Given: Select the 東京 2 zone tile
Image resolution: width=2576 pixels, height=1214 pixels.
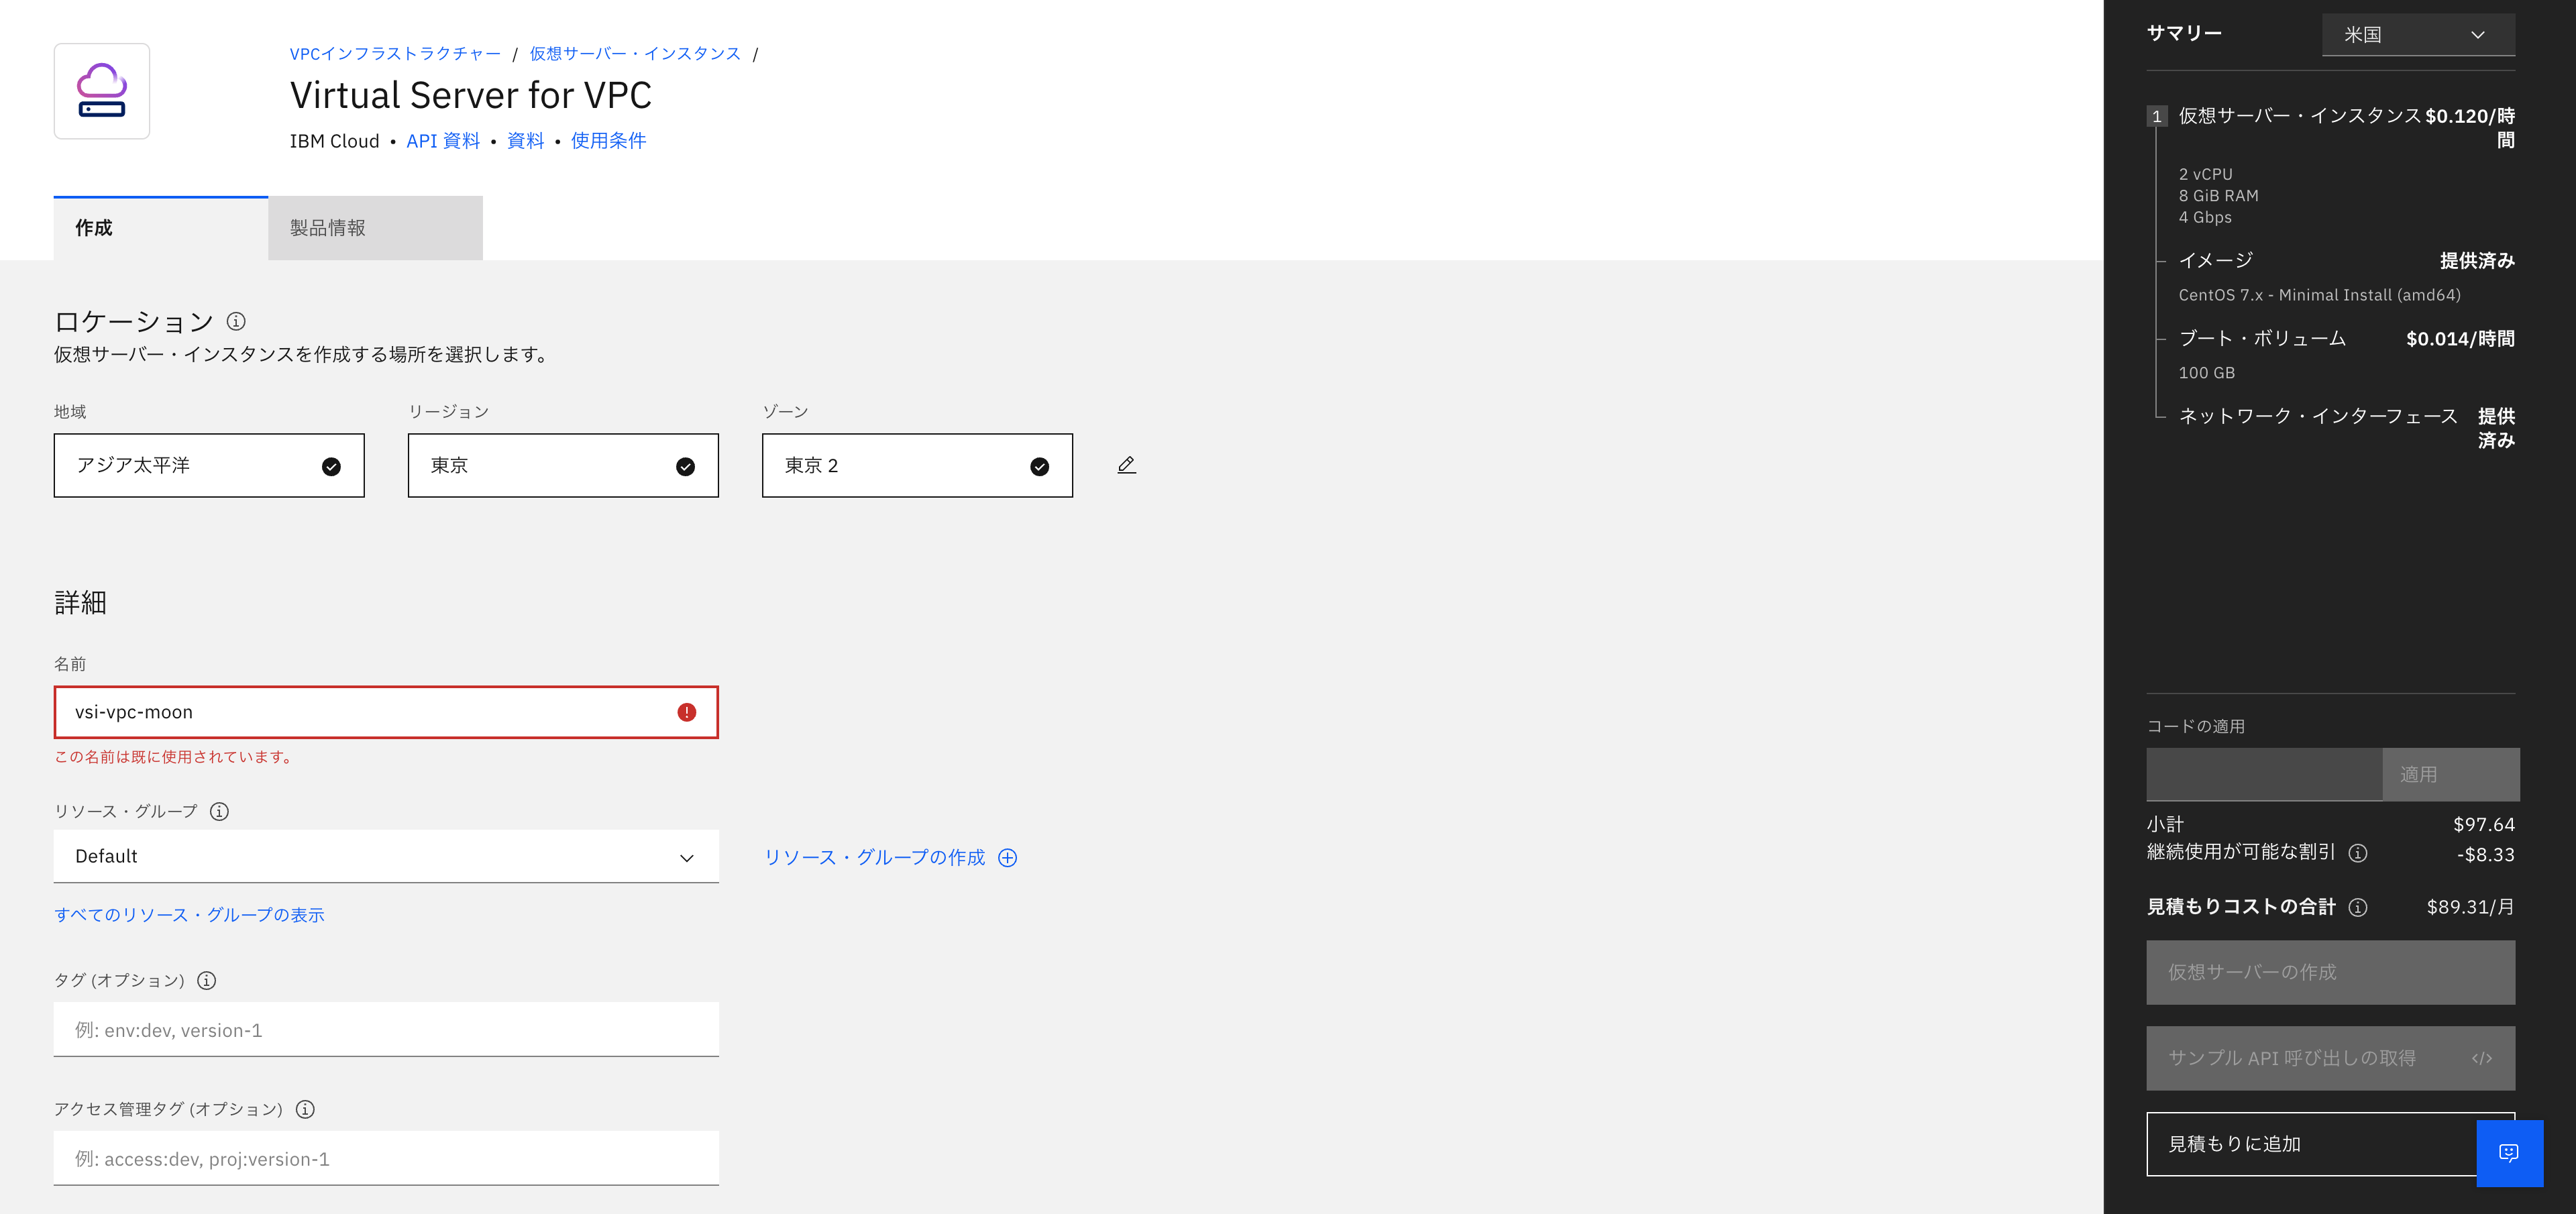Looking at the screenshot, I should (916, 465).
